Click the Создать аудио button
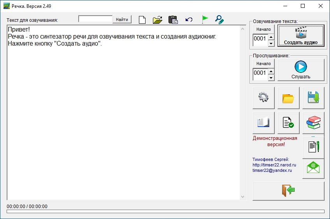 pyautogui.click(x=301, y=35)
